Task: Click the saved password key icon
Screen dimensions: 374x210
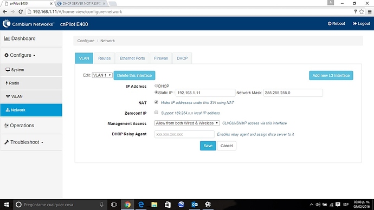Action: [x=356, y=11]
